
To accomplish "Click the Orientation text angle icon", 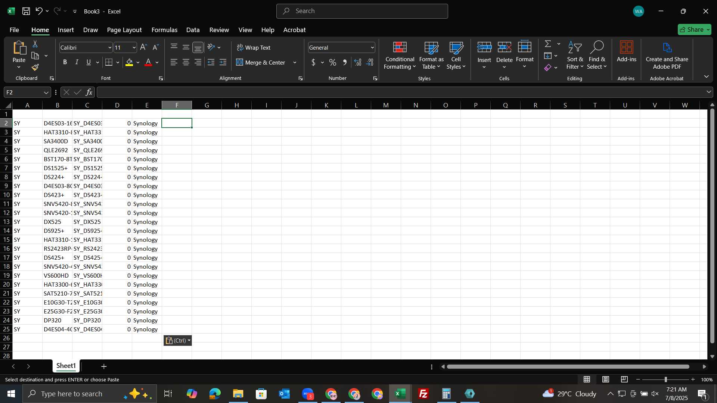I will (x=211, y=47).
